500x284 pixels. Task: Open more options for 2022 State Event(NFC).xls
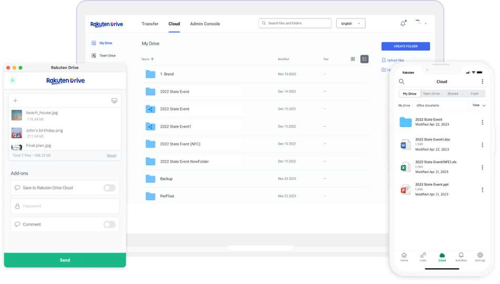point(482,167)
